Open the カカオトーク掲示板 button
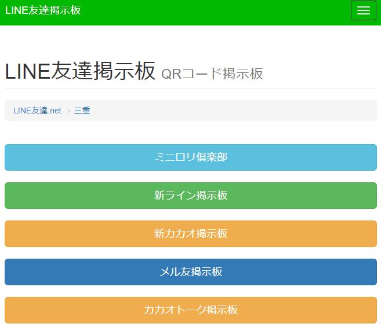 tap(191, 310)
